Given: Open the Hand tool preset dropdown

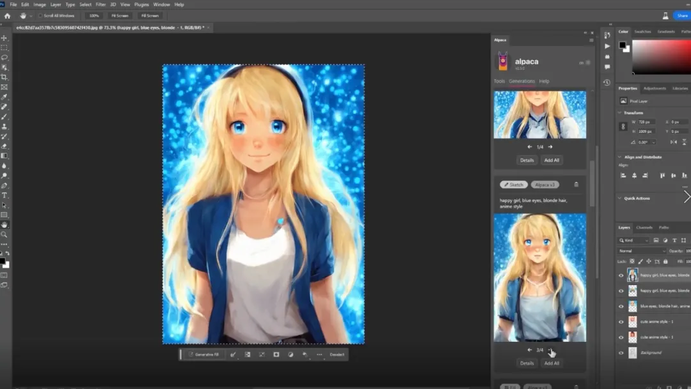Looking at the screenshot, I should click(x=31, y=16).
